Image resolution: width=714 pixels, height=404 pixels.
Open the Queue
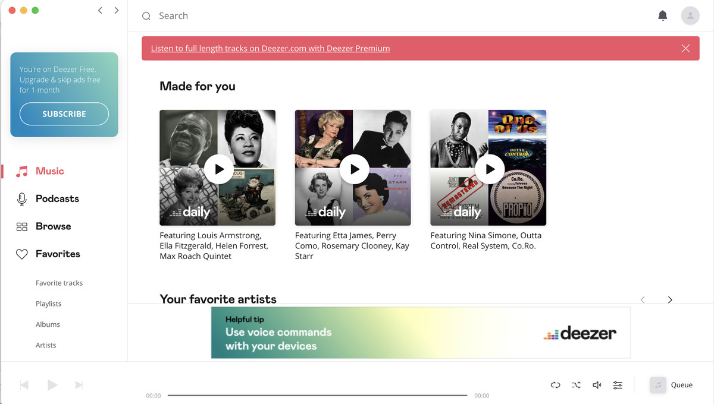(x=682, y=385)
